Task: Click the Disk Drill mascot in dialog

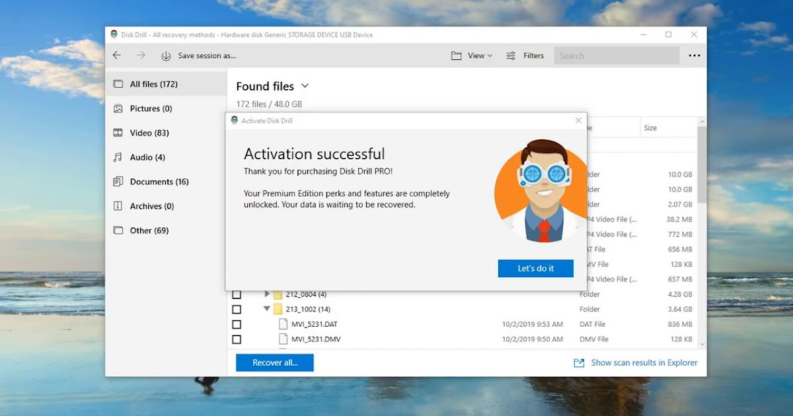Action: coord(541,191)
